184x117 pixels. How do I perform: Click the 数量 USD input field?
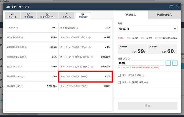click(x=141, y=63)
